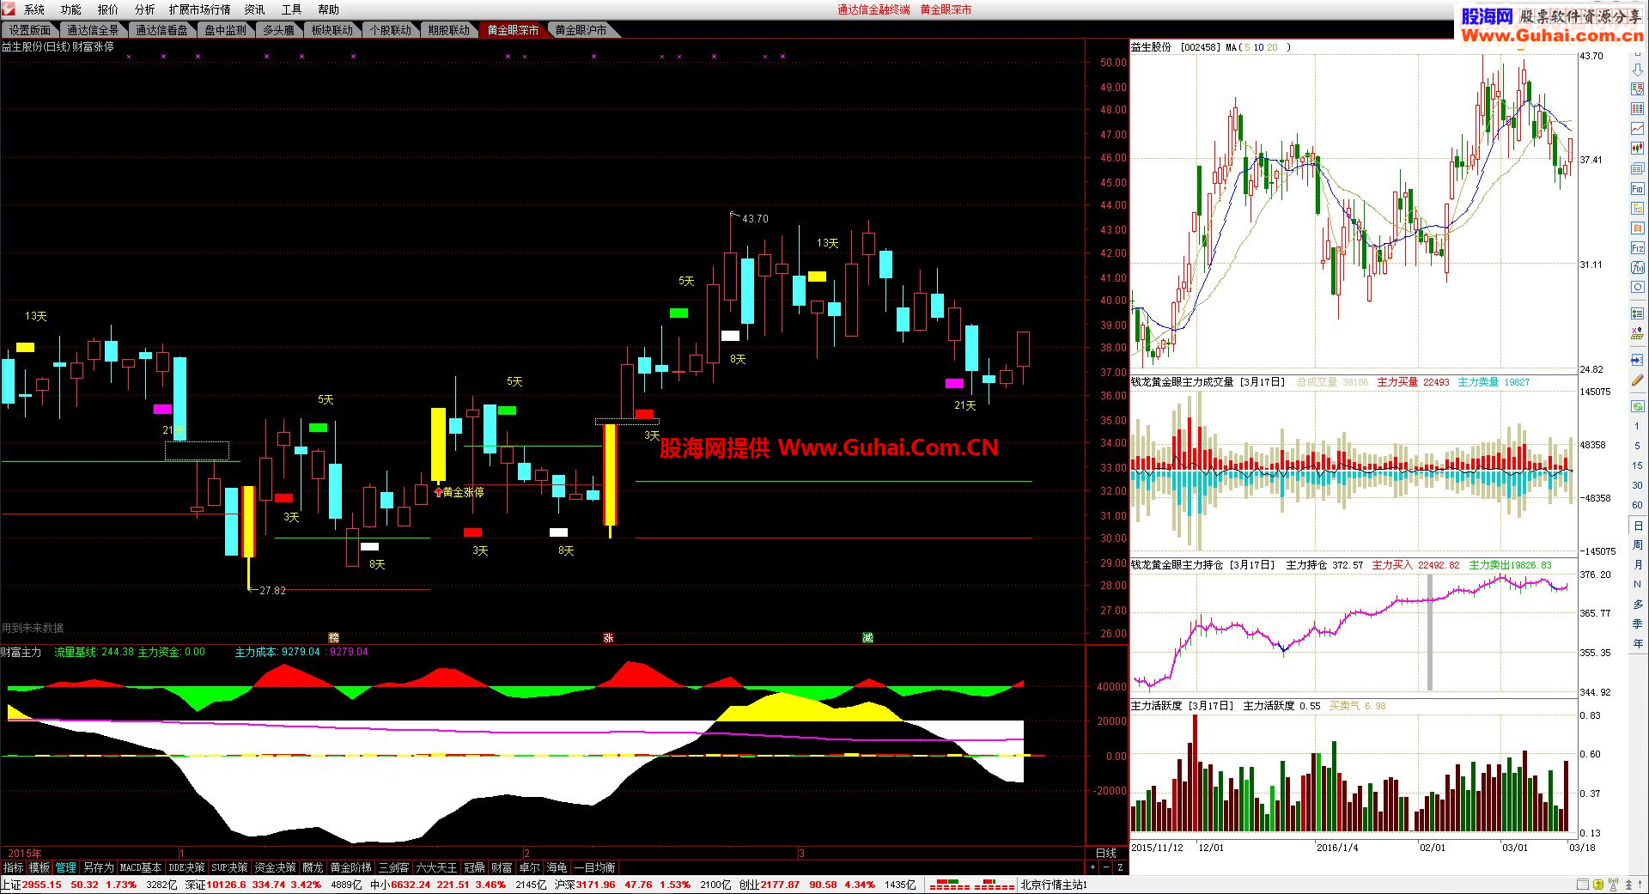The width and height of the screenshot is (1649, 894).
Task: Switch to the 设置版面 tab
Action: (x=30, y=30)
